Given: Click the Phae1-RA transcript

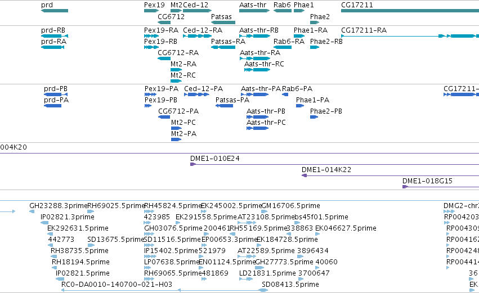Looking at the screenshot, I should (299, 36).
